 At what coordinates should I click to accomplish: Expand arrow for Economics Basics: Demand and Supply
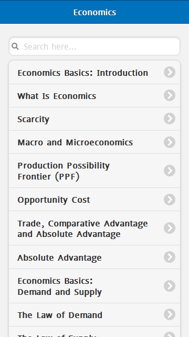[x=170, y=286]
